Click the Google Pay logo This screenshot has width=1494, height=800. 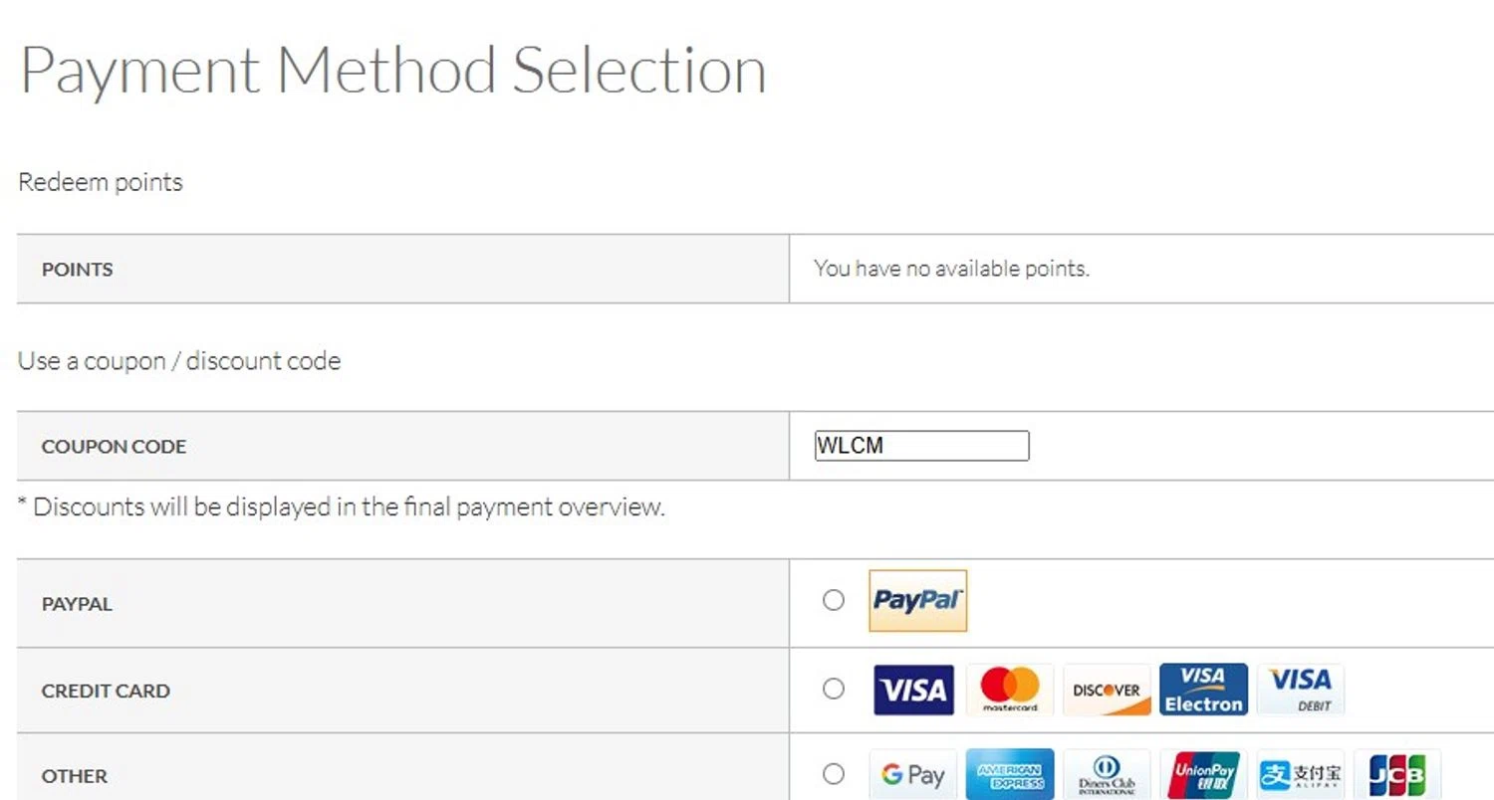[x=913, y=775]
